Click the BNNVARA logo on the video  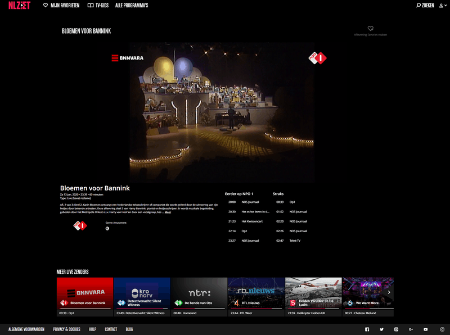[128, 58]
